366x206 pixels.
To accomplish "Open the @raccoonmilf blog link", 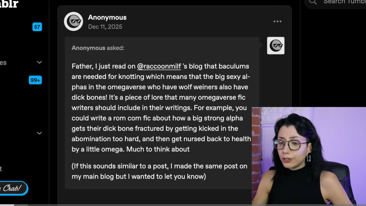I will (x=159, y=66).
